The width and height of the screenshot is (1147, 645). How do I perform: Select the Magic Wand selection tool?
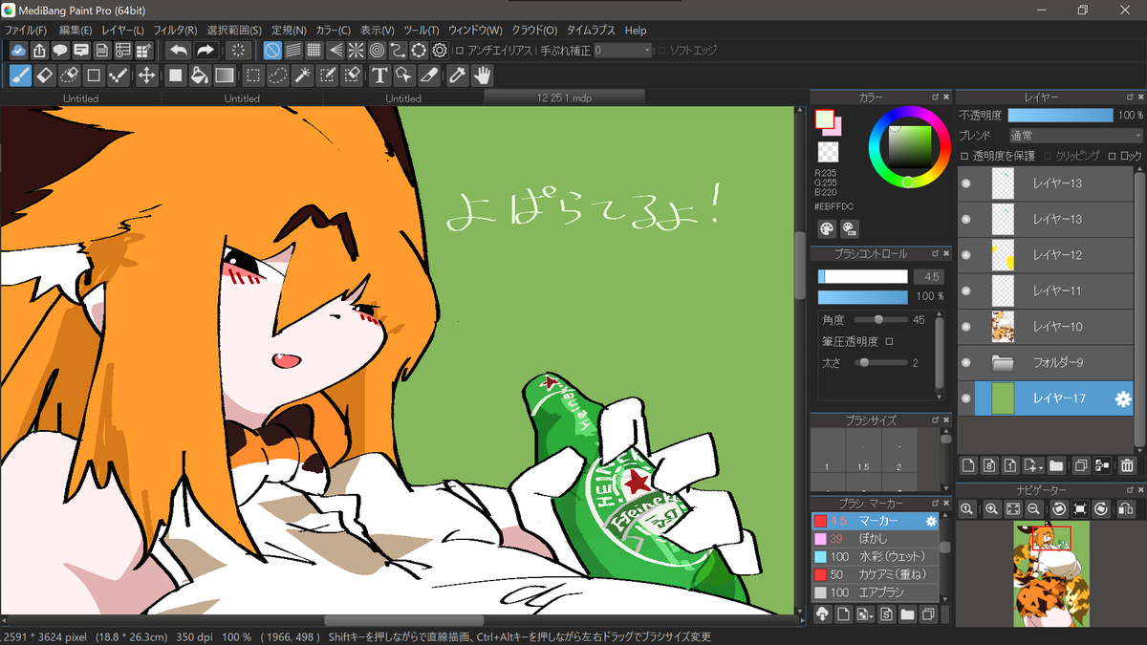302,75
